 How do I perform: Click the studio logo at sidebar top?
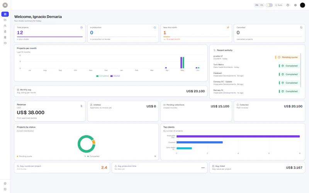point(5,5)
